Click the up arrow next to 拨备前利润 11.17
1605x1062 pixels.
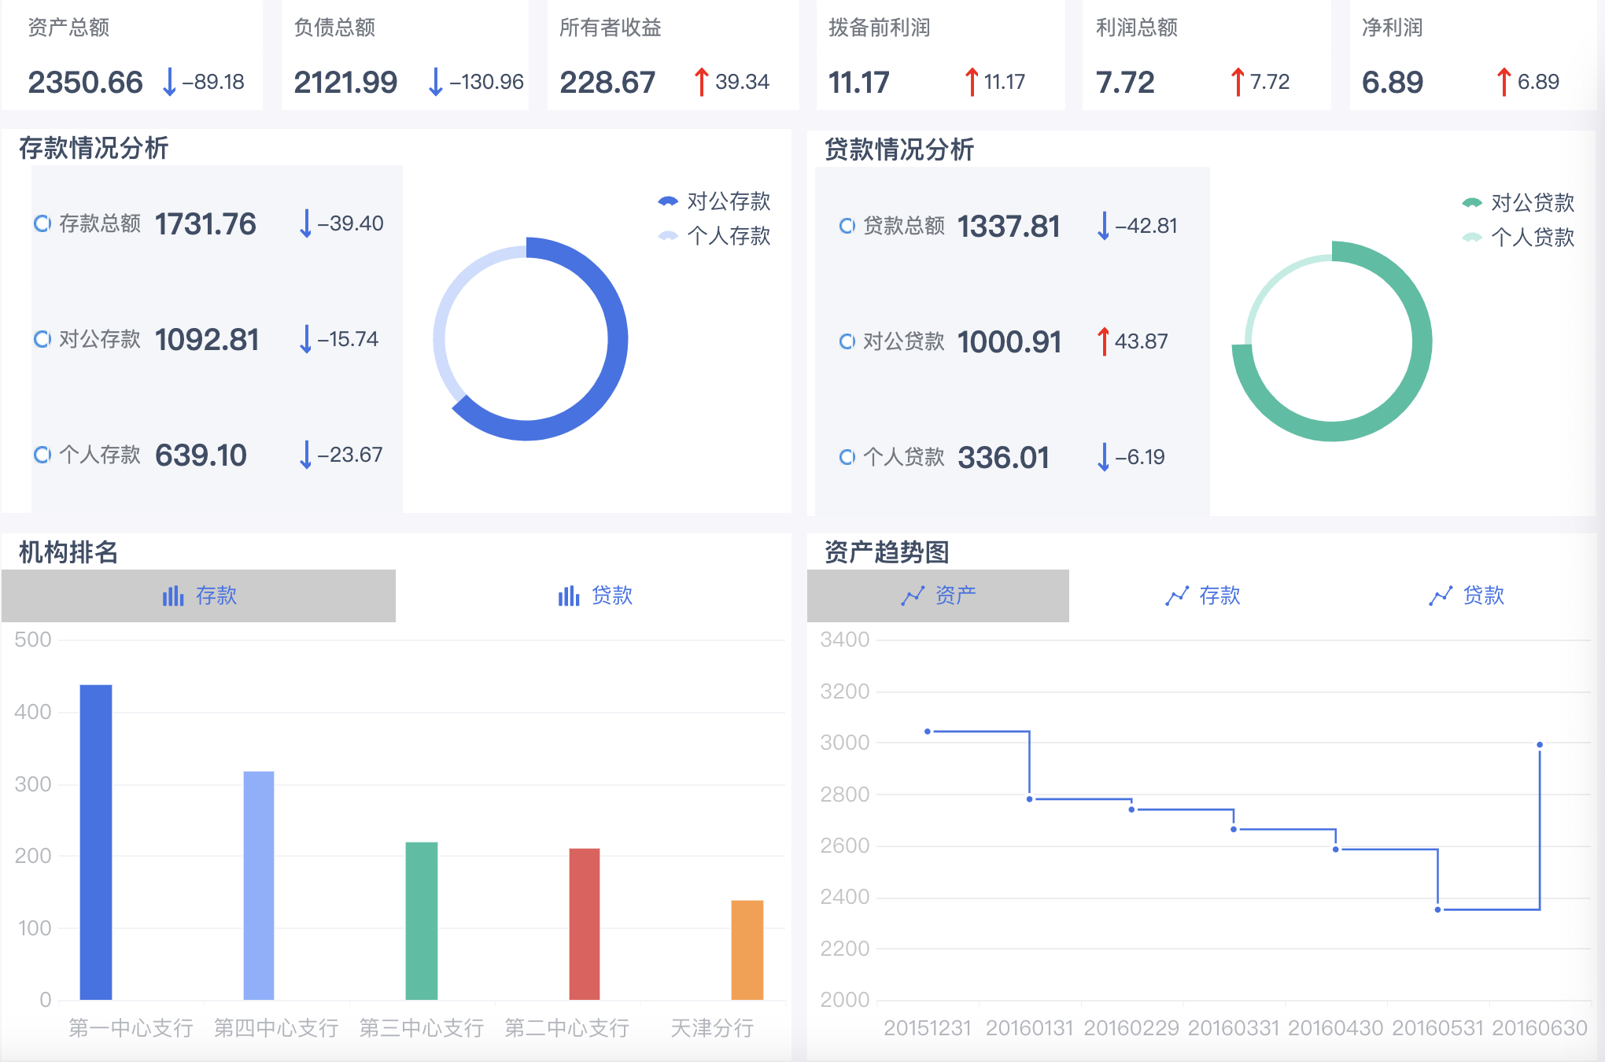[x=972, y=82]
